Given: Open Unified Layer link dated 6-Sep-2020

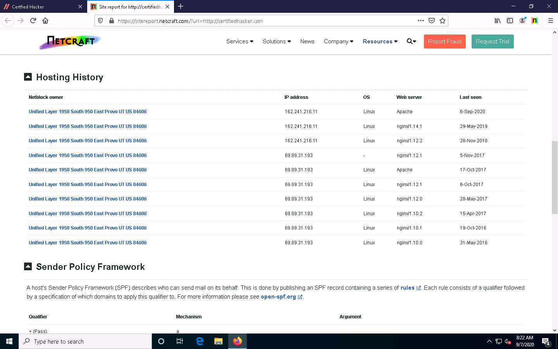Looking at the screenshot, I should point(88,112).
